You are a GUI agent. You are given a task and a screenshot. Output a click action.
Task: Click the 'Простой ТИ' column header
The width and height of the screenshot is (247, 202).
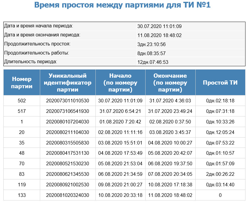(x=220, y=83)
